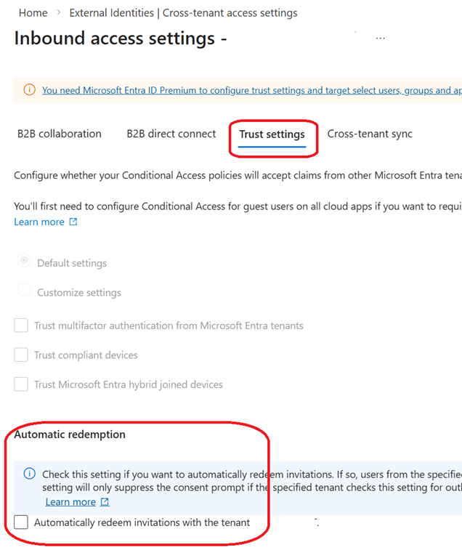Image resolution: width=462 pixels, height=558 pixels.
Task: Click the orange warning icon in the Premium banner
Action: [x=29, y=90]
